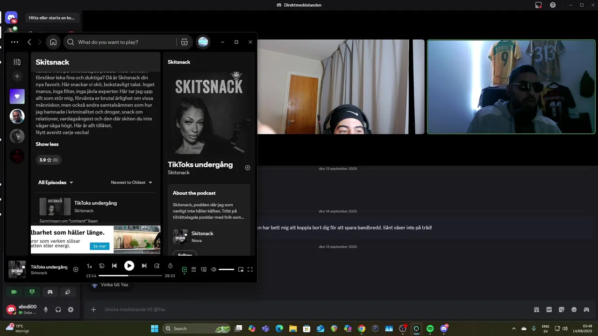Open the play queue

(x=193, y=269)
